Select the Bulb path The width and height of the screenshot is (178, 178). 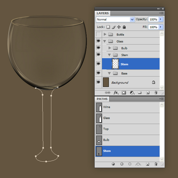[x=128, y=140]
